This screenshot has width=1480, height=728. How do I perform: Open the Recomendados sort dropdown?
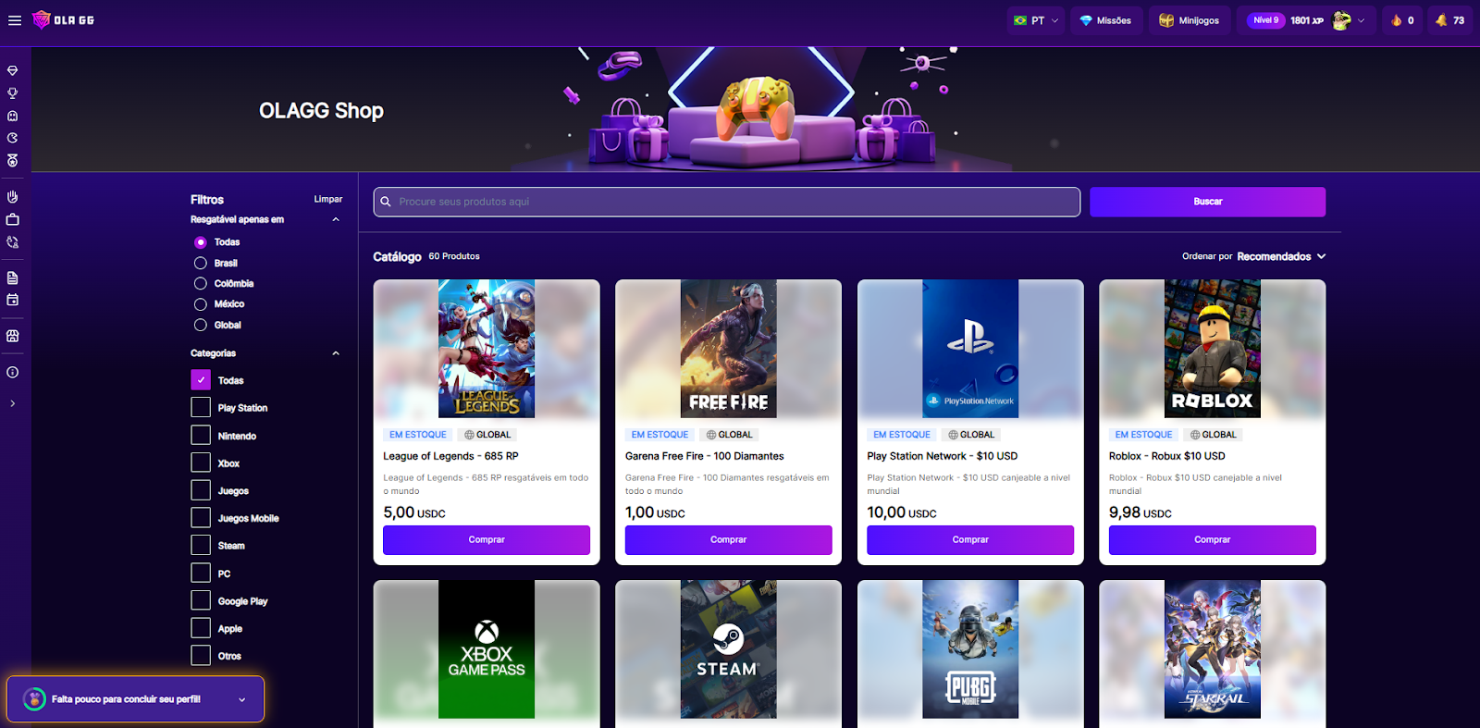click(1281, 256)
